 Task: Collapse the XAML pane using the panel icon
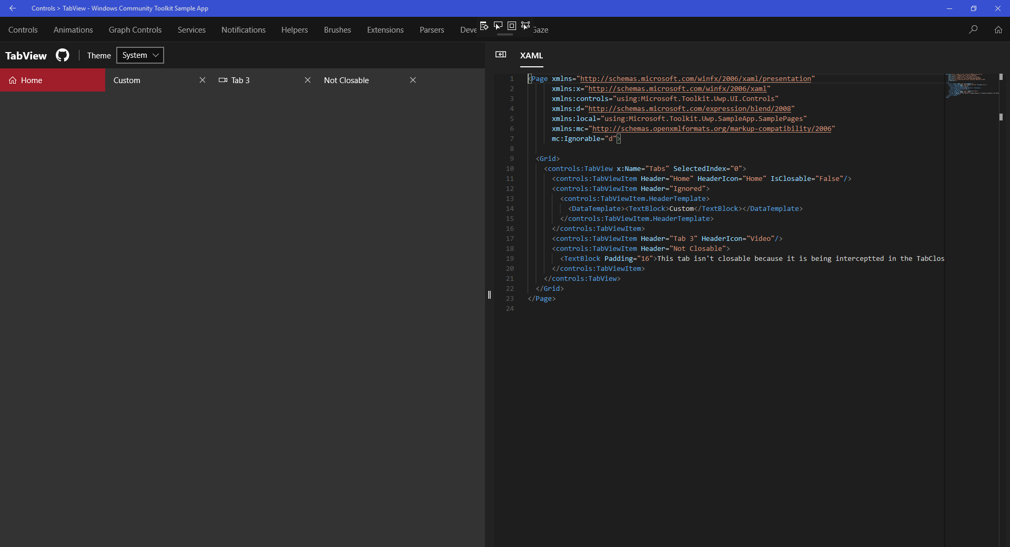[x=501, y=55]
